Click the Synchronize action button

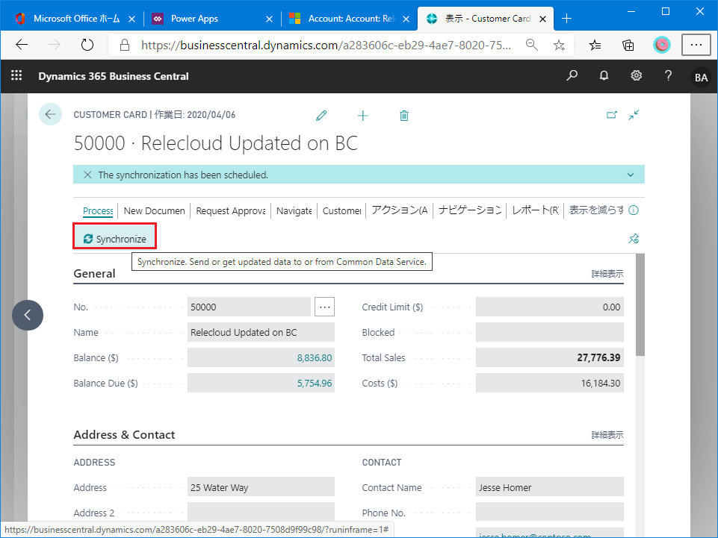pos(115,238)
